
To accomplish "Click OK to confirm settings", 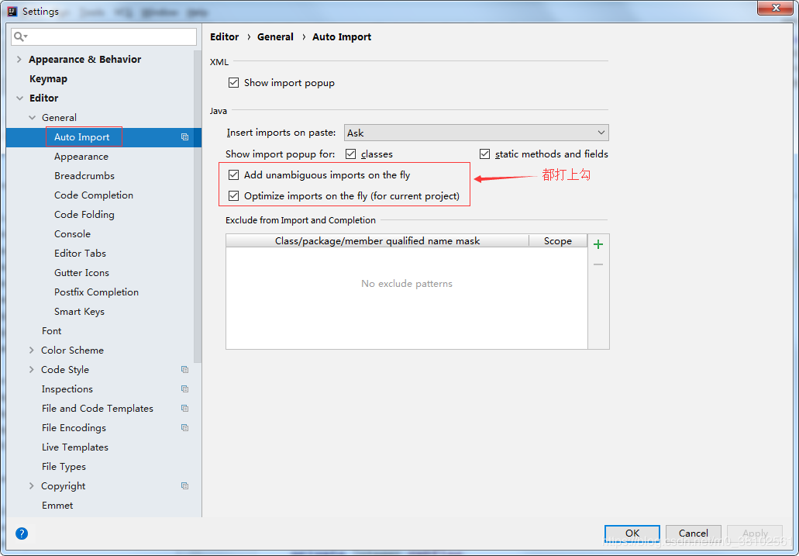I will point(632,533).
